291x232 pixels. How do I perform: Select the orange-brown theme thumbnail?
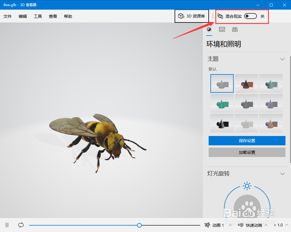[x=246, y=83]
